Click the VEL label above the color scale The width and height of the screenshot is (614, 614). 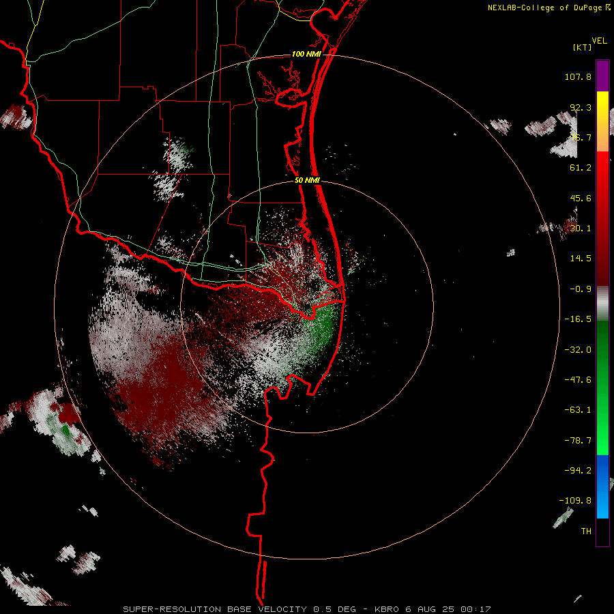(599, 41)
